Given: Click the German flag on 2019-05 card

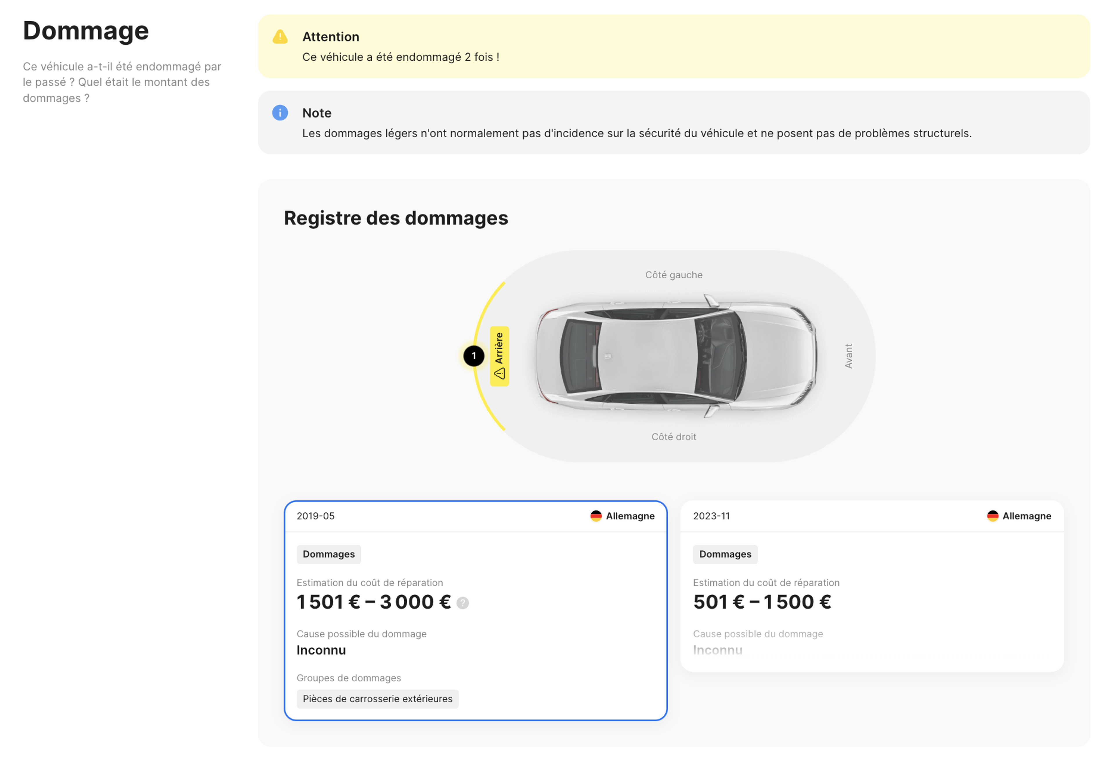Looking at the screenshot, I should 596,516.
